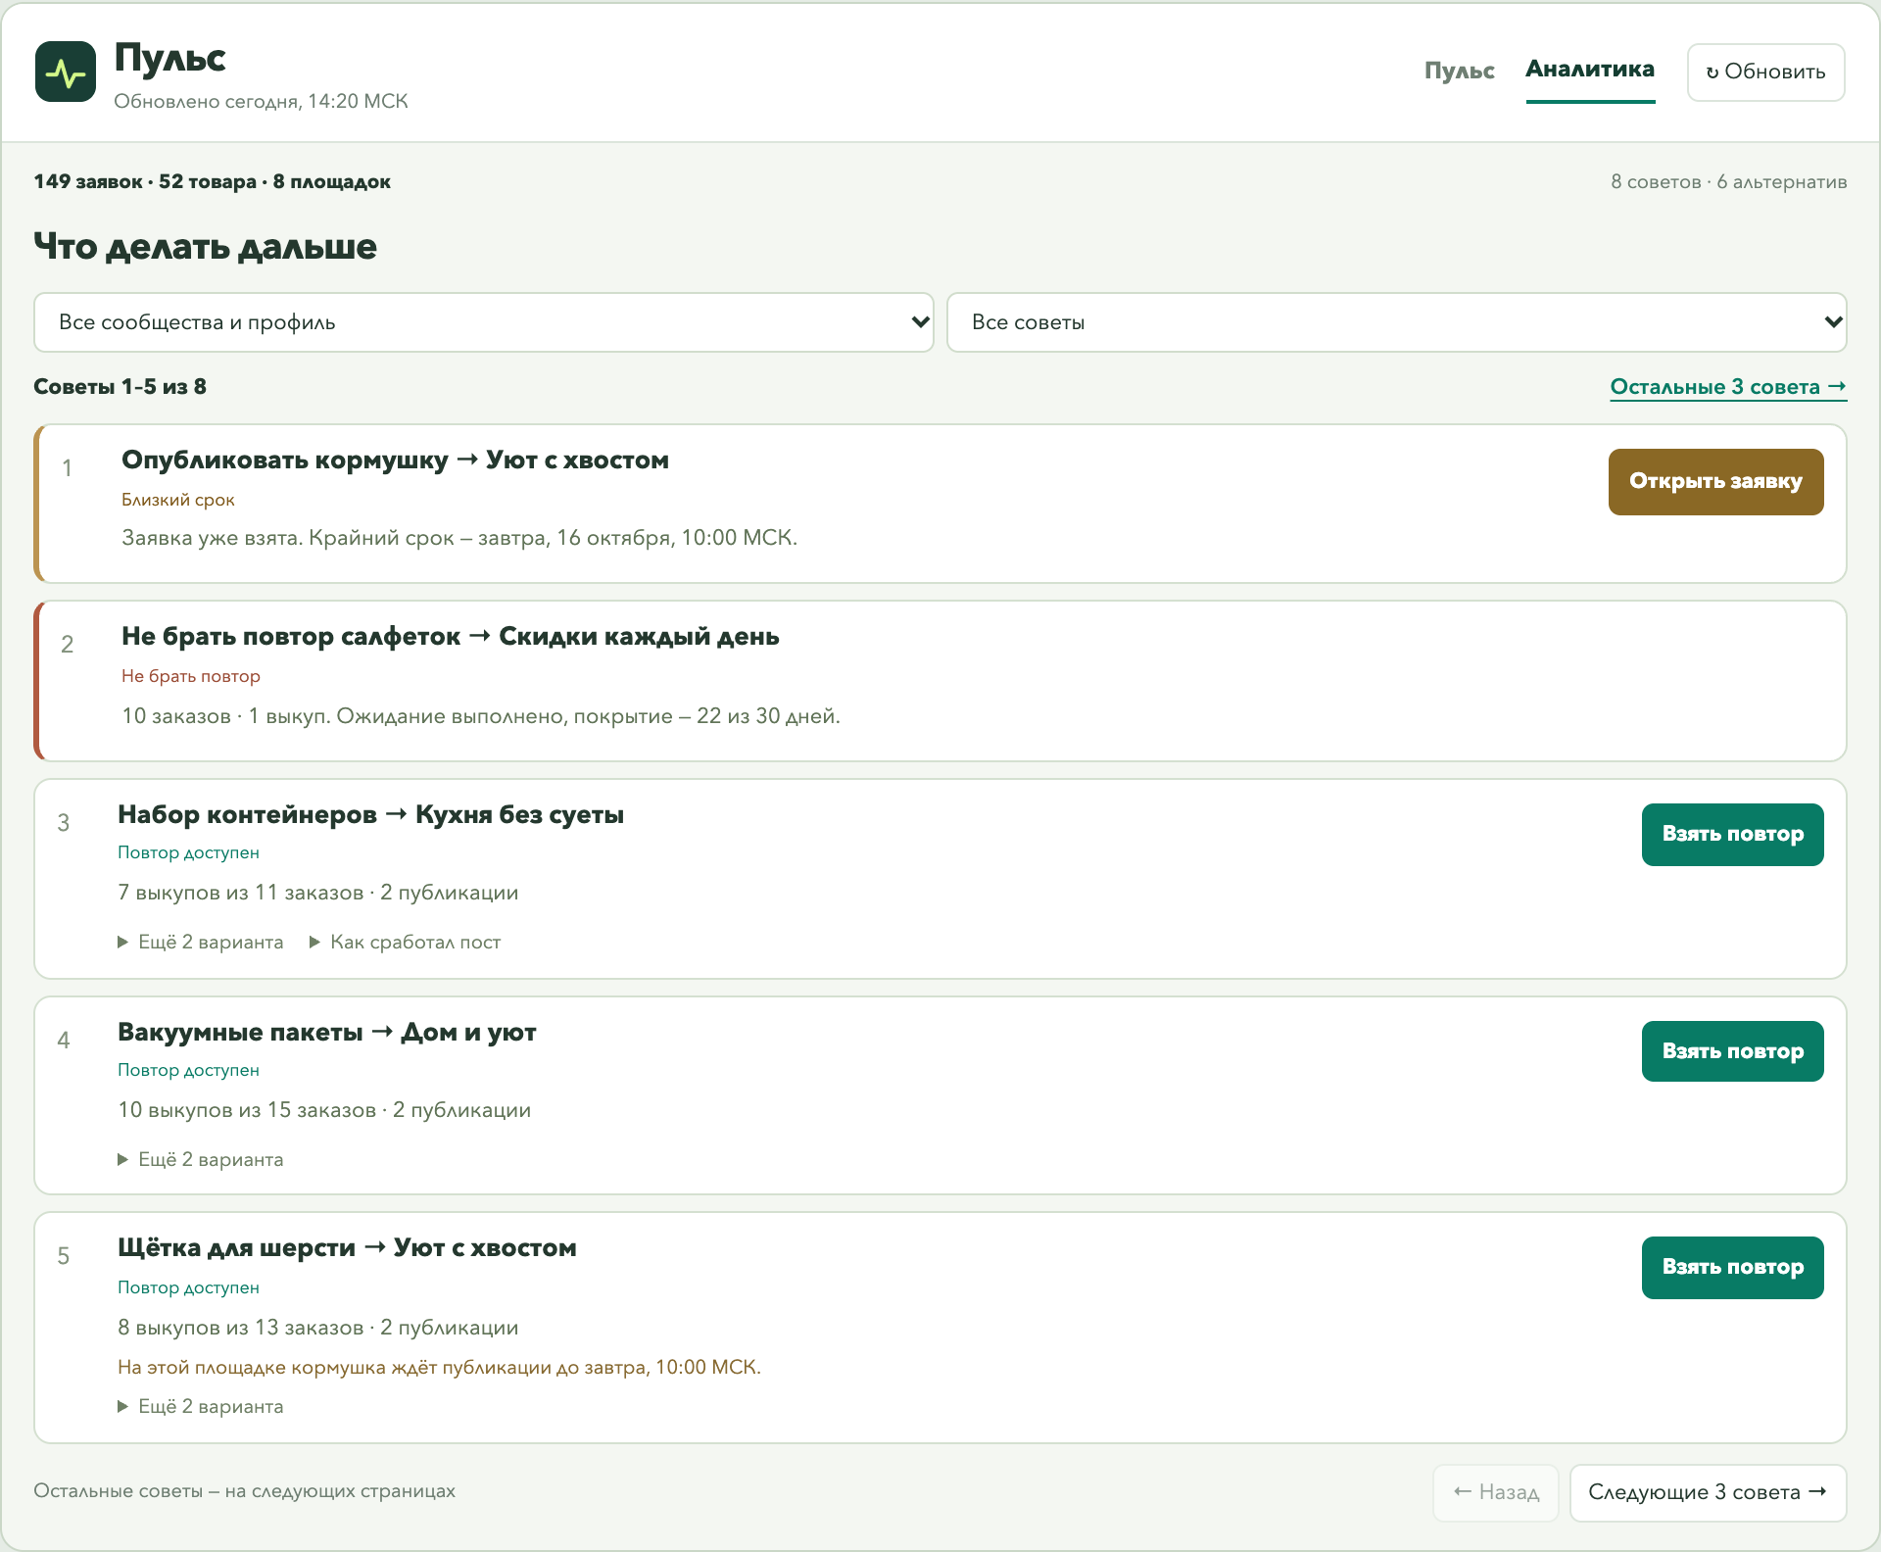The width and height of the screenshot is (1881, 1552).
Task: Click 'Повтор доступен' under Вакуумные пакеты
Action: click(188, 1070)
